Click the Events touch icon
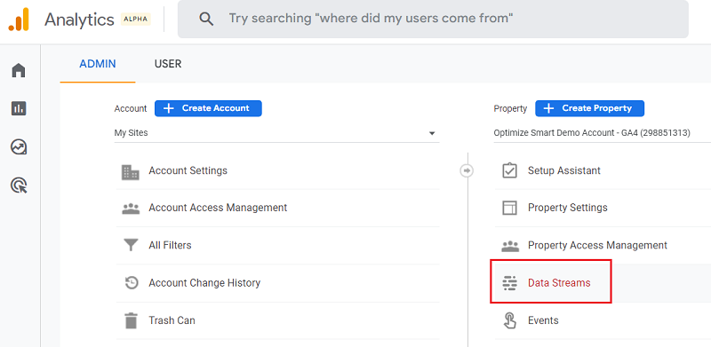711x347 pixels. click(x=510, y=320)
